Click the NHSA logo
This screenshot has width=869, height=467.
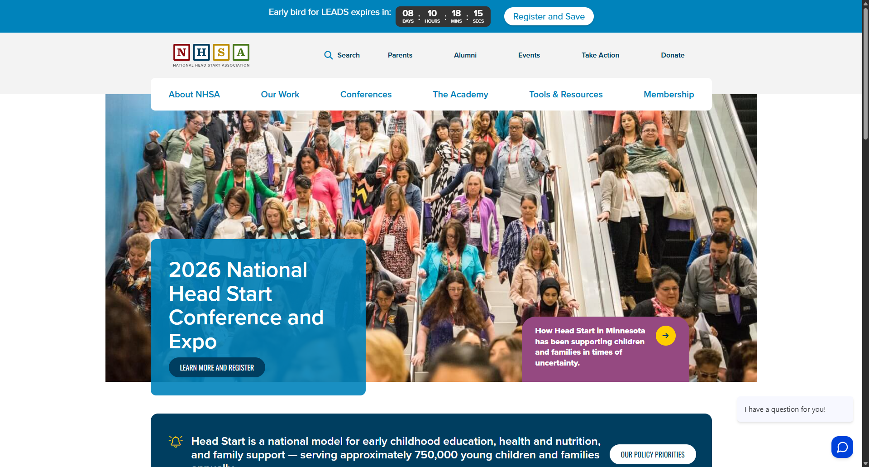point(211,55)
